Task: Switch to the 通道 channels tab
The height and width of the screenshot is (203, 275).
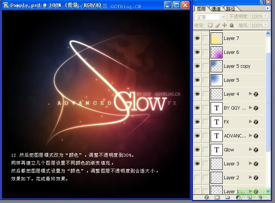Action: tap(216, 9)
